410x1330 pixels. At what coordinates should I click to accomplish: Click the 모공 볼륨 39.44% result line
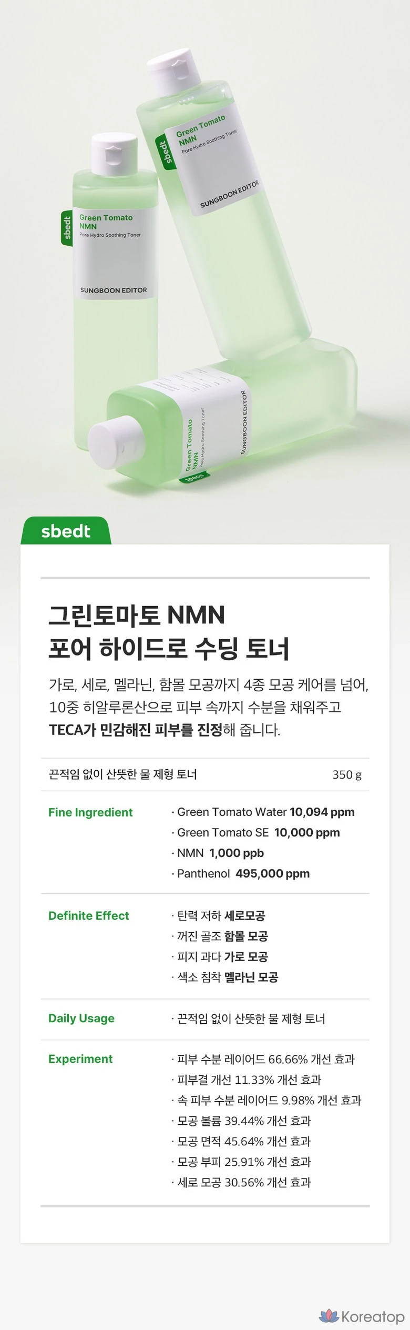coord(244,1121)
